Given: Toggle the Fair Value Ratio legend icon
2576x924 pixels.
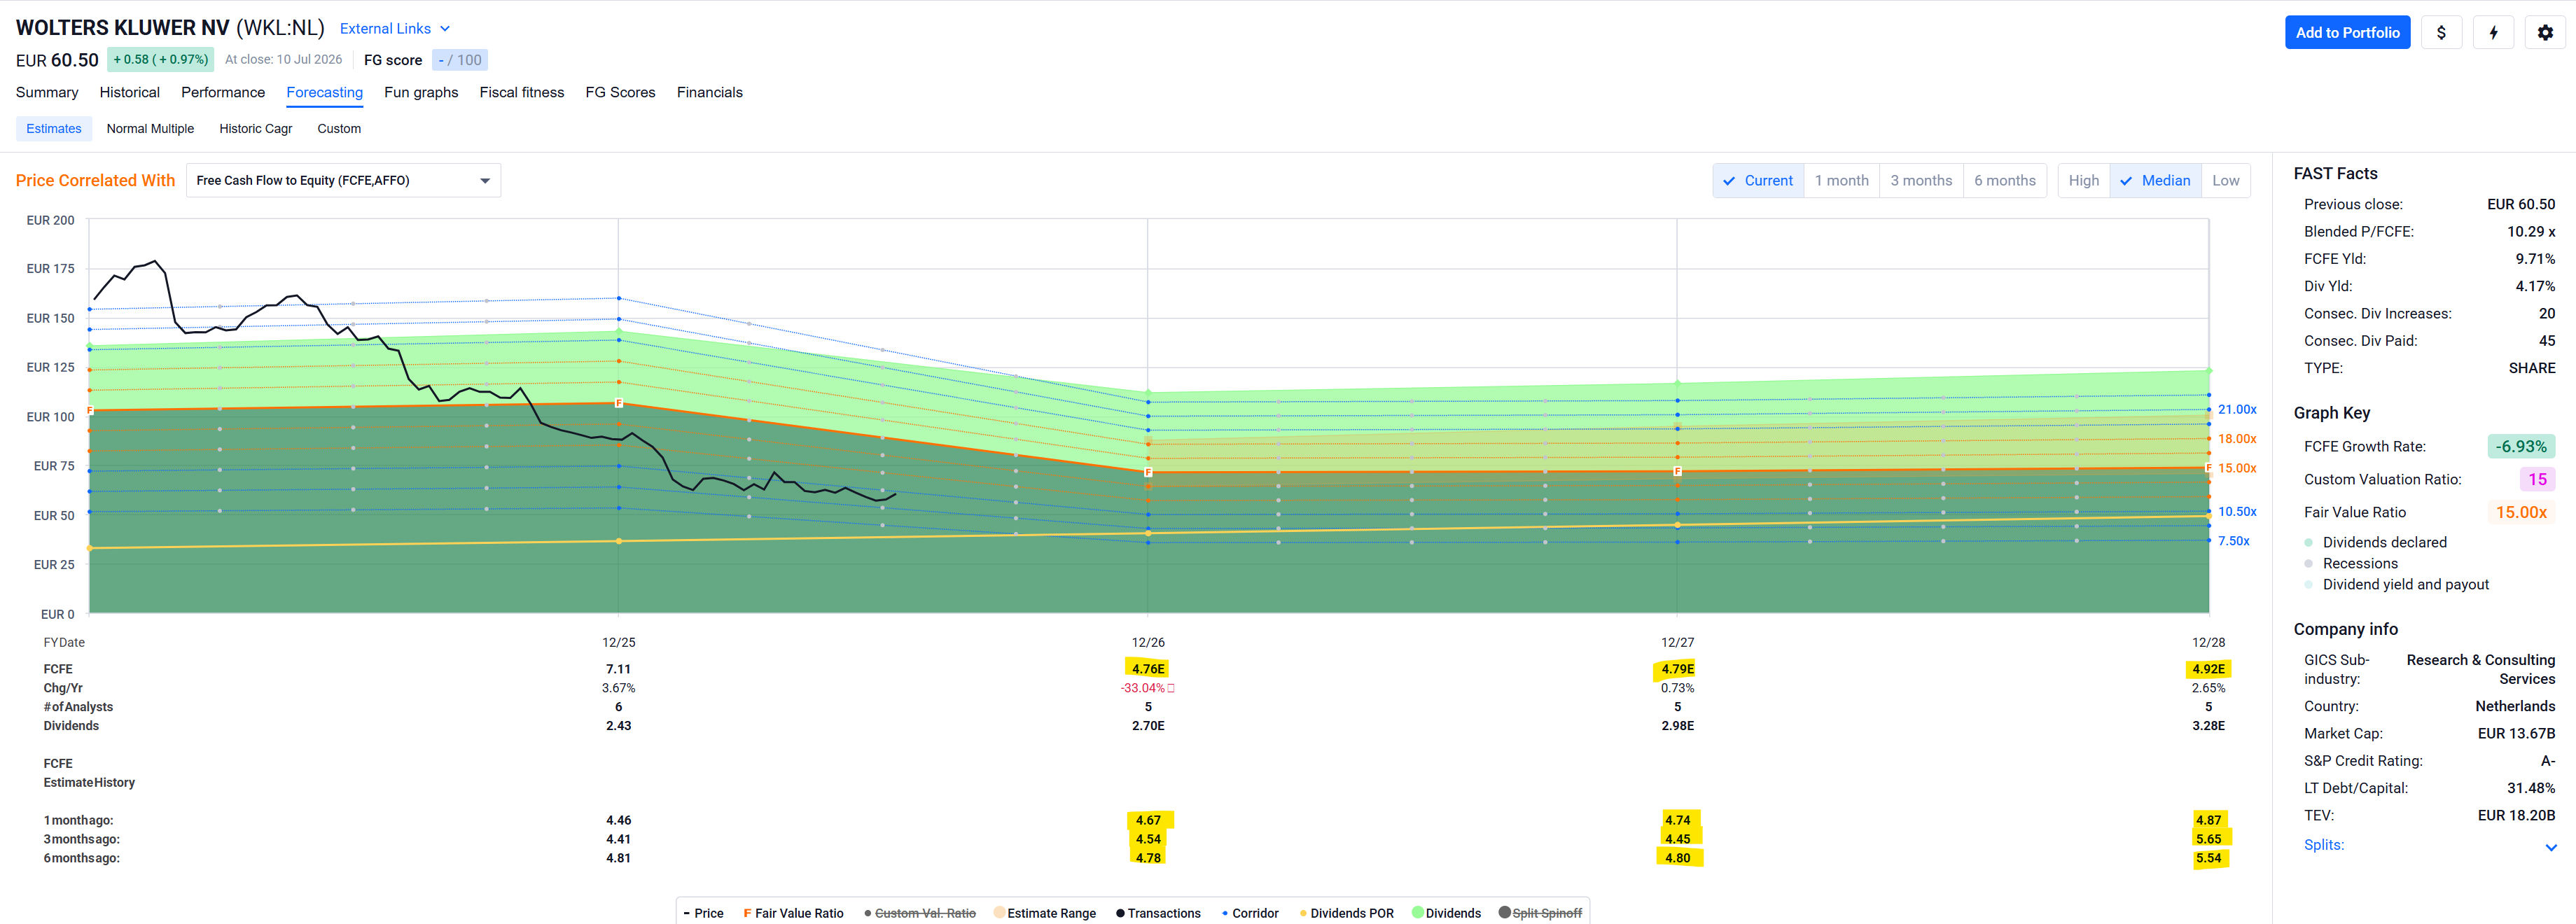Looking at the screenshot, I should 747,913.
